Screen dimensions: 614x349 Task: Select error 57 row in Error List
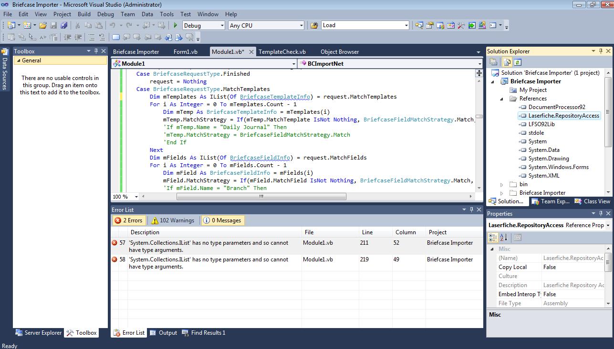pyautogui.click(x=297, y=246)
